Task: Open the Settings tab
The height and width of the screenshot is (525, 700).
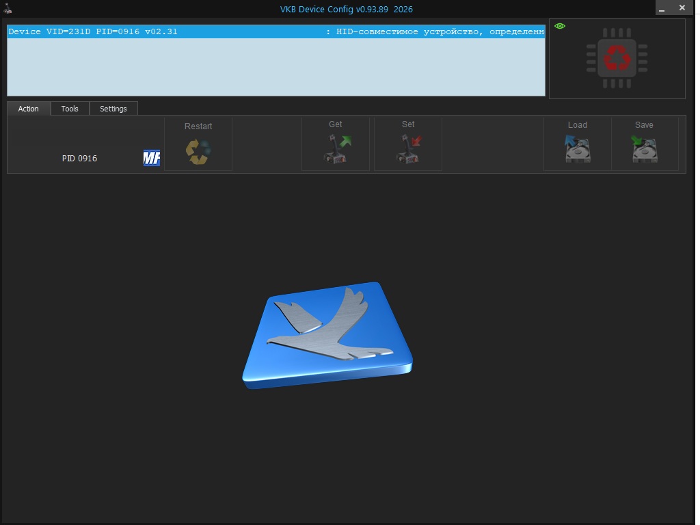Action: tap(113, 109)
